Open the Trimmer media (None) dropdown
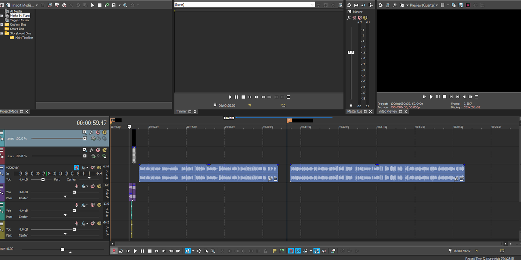The height and width of the screenshot is (260, 521). click(244, 4)
